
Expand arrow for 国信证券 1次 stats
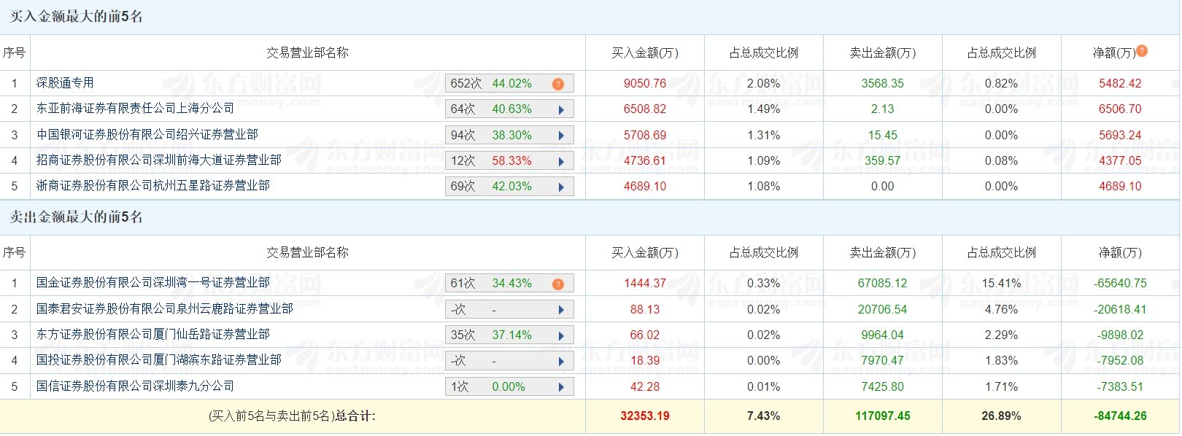click(561, 387)
